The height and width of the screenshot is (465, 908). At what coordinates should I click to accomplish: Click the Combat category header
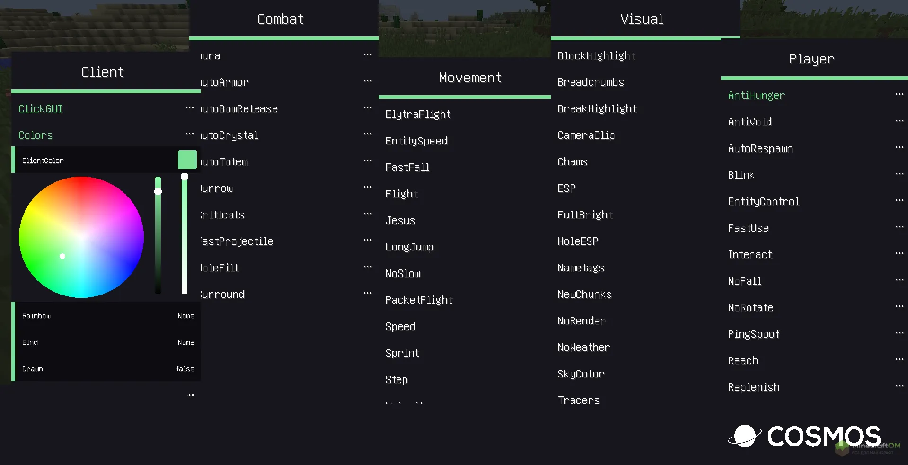point(281,19)
